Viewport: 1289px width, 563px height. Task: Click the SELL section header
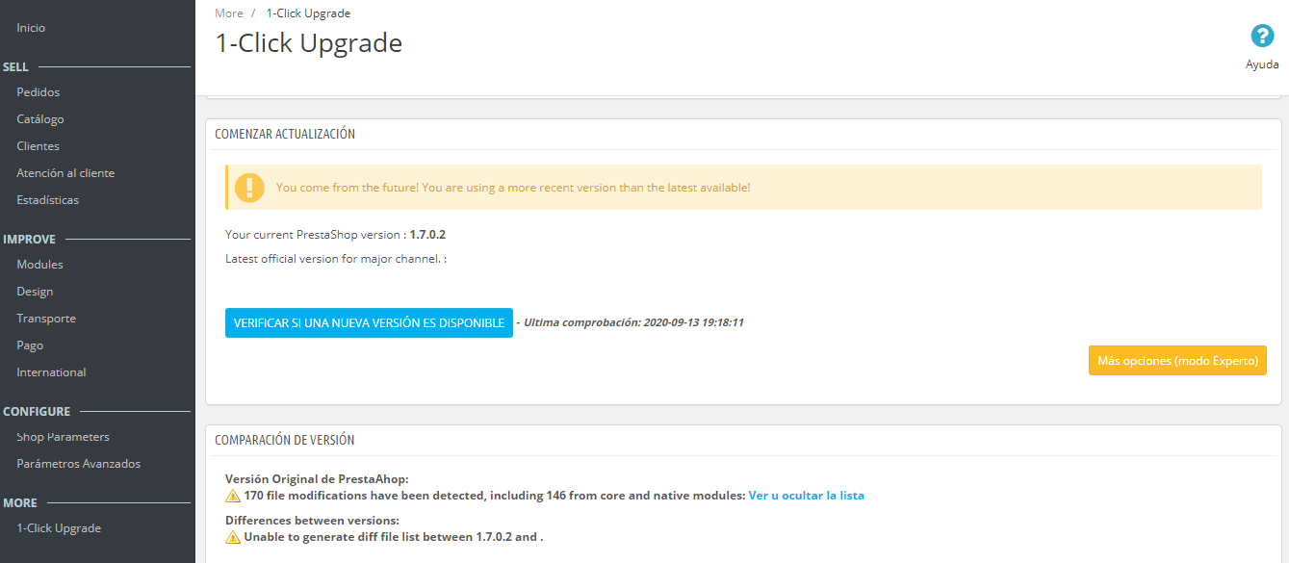pos(16,67)
